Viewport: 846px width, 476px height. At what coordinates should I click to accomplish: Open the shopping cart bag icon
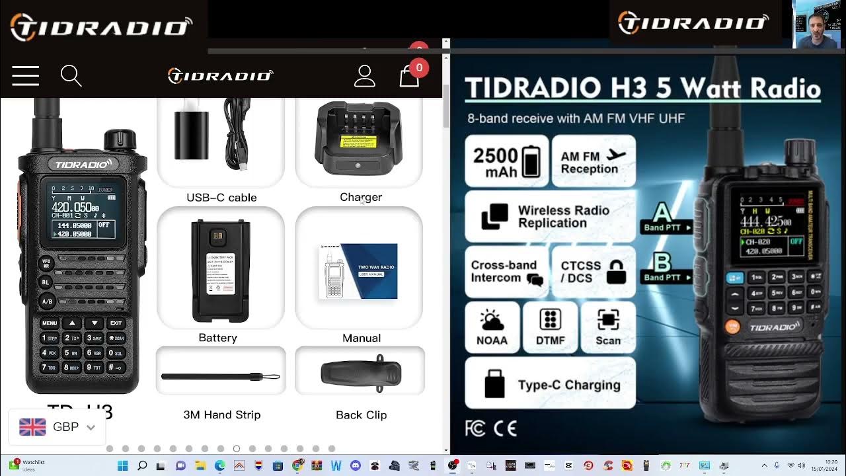(410, 75)
